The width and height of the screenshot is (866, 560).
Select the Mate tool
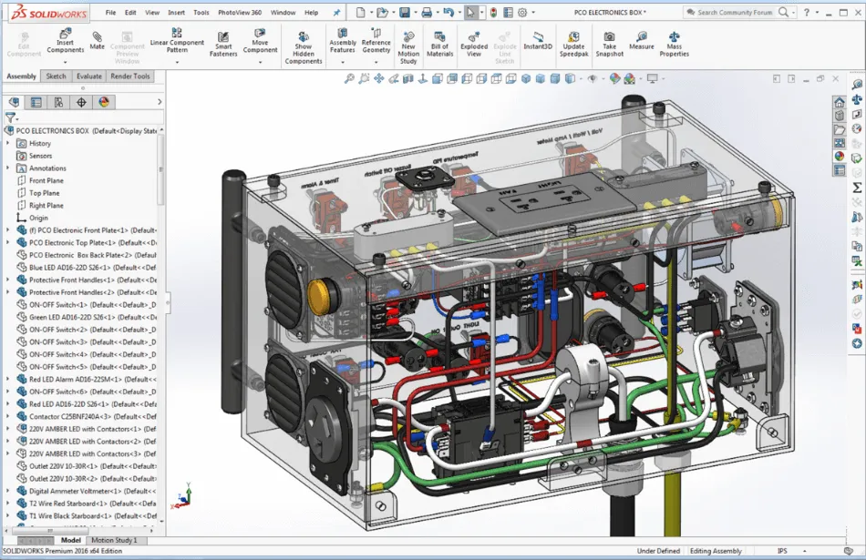click(98, 40)
